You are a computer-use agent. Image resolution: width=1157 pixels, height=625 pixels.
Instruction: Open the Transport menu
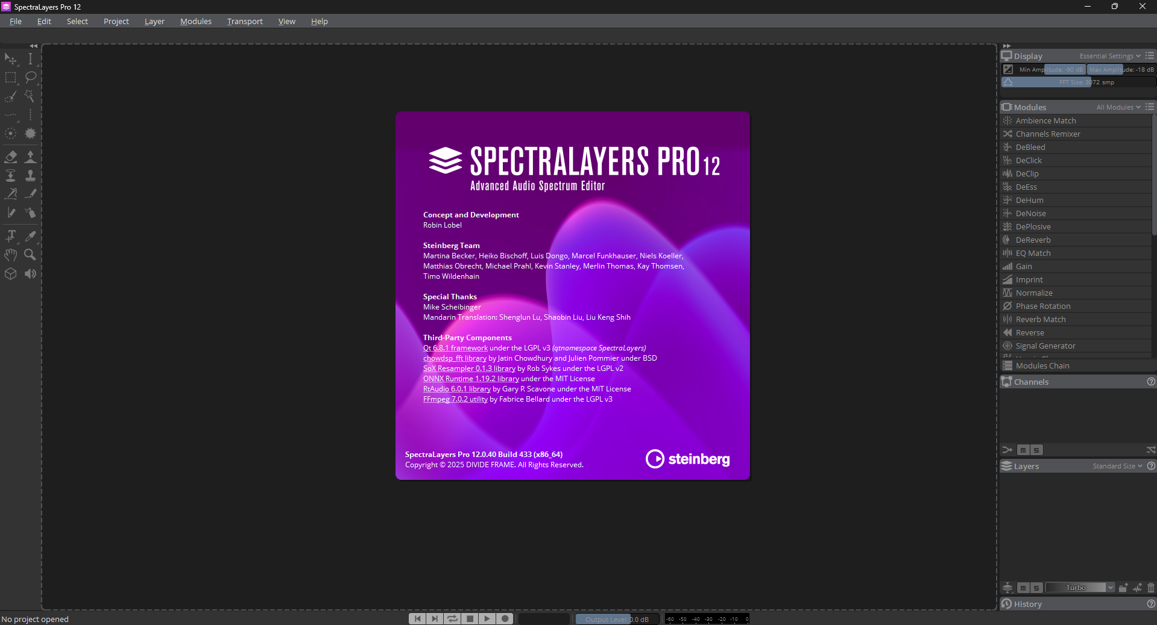click(x=245, y=21)
